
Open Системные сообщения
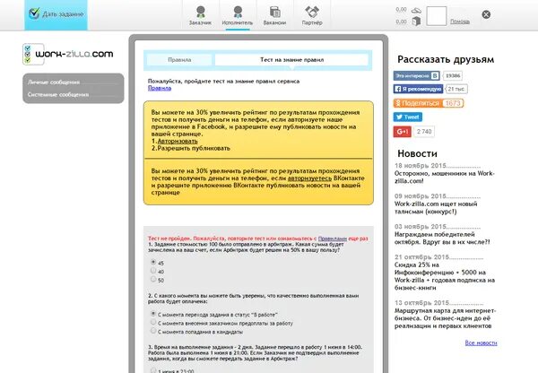[58, 94]
